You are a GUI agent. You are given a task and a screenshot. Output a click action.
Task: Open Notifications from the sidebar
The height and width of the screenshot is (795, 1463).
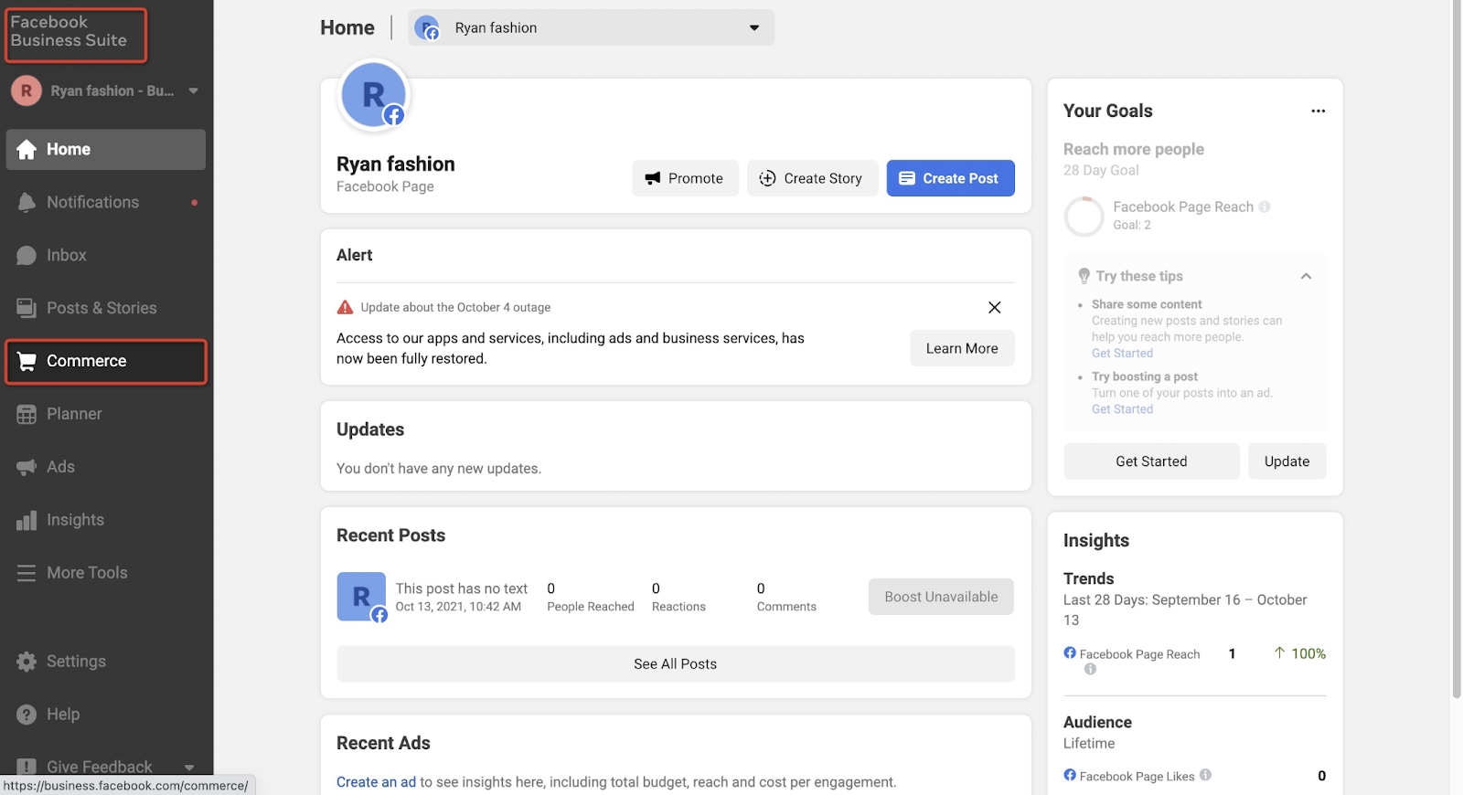click(106, 203)
